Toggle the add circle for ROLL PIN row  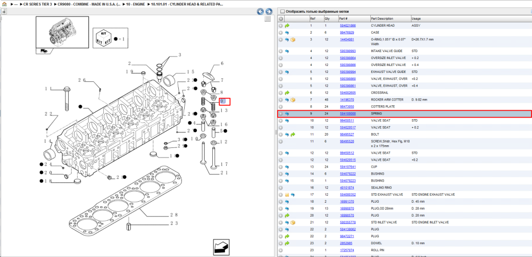(280, 250)
